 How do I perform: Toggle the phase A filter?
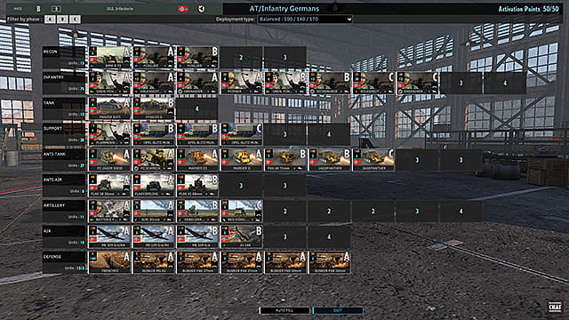(50, 20)
